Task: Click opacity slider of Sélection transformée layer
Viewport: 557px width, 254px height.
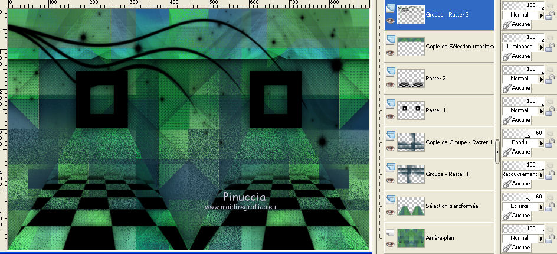Action: [523, 197]
